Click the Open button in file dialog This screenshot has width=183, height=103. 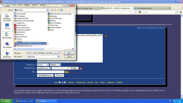(x=69, y=53)
